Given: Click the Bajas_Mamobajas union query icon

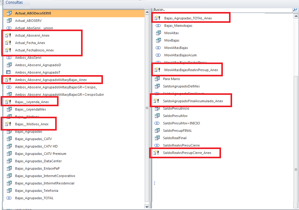Looking at the screenshot, I should tap(158, 26).
